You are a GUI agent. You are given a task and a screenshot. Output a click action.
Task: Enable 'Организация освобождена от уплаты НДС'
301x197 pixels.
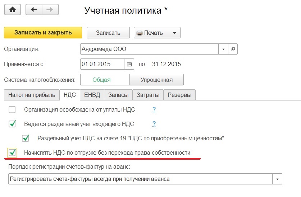(12, 110)
